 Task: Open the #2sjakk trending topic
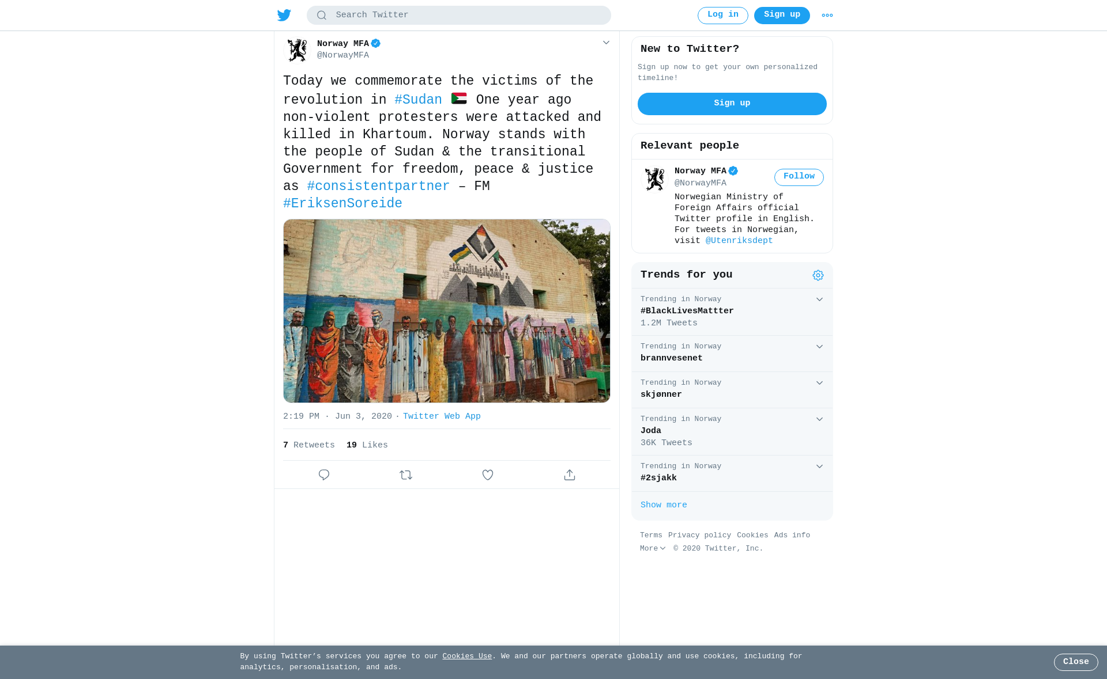[x=732, y=473]
